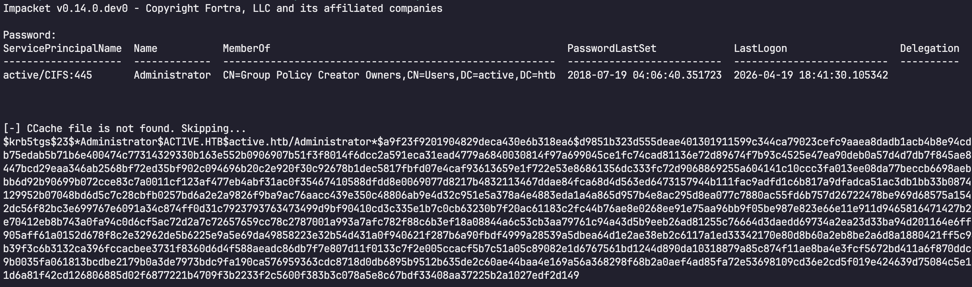Click the 2026-04-19 last logon timestamp
Image resolution: width=972 pixels, height=287 pixels.
coord(810,75)
